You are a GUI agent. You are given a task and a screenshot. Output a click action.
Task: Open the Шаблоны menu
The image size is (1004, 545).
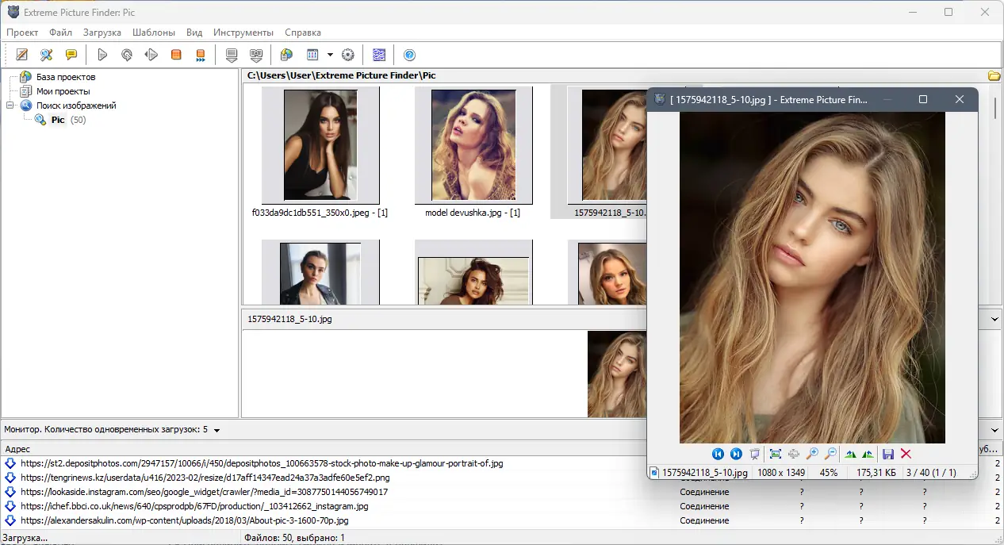click(154, 33)
